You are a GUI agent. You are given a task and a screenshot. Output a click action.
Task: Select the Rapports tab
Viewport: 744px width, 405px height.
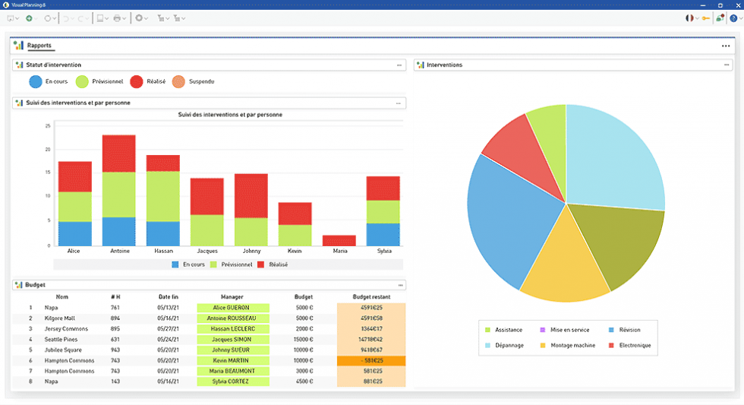pyautogui.click(x=39, y=46)
